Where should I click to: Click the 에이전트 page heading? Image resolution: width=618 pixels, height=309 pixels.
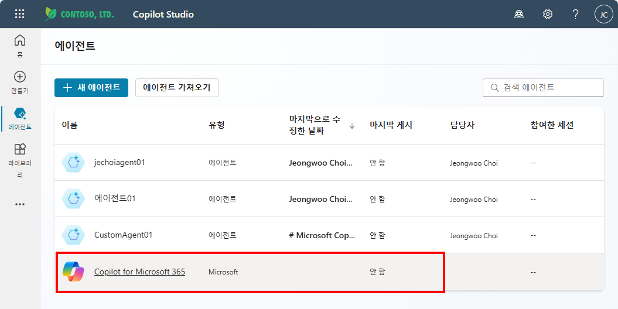pos(75,46)
